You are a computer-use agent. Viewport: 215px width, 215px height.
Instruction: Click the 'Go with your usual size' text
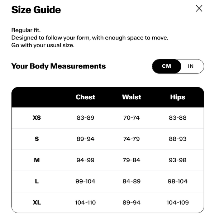[43, 46]
